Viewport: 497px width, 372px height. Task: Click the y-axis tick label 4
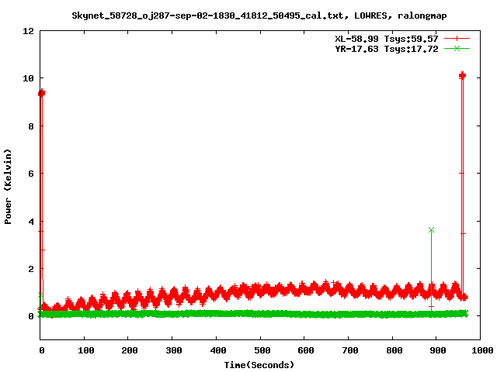tap(31, 222)
